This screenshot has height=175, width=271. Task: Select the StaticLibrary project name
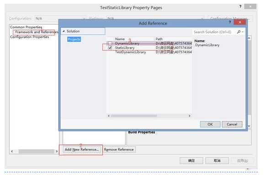coord(125,48)
